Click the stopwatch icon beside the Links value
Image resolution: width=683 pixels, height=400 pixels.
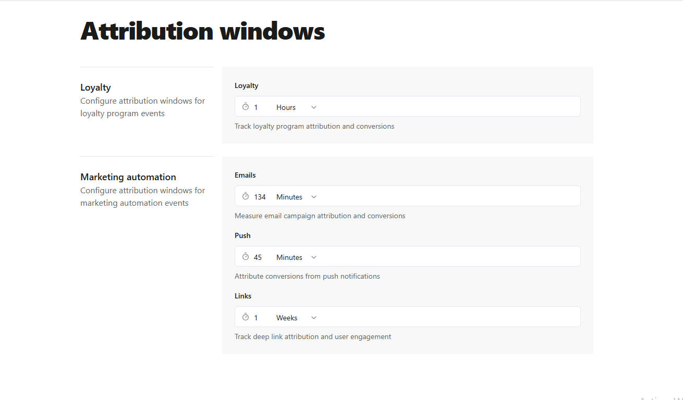coord(246,317)
